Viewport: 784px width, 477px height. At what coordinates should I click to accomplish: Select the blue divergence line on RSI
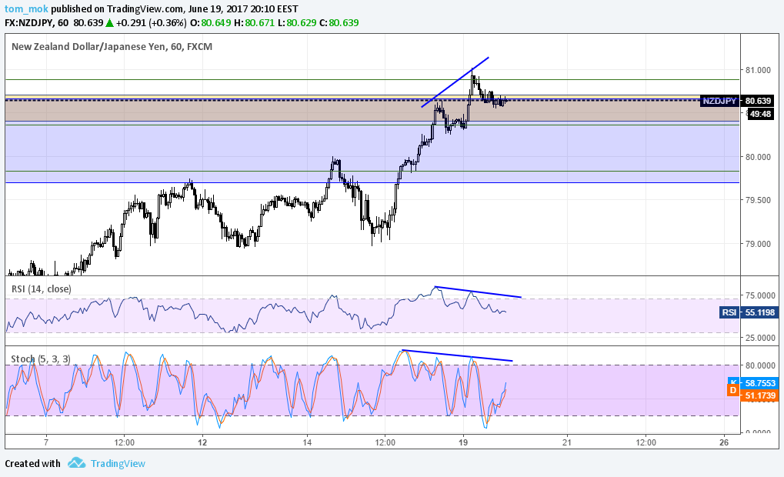click(x=478, y=292)
